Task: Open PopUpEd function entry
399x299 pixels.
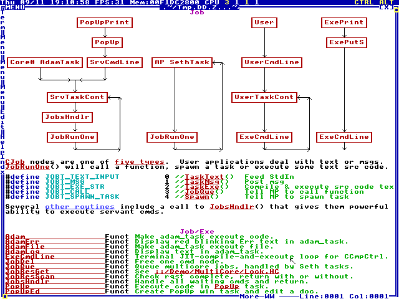Action: [55, 292]
